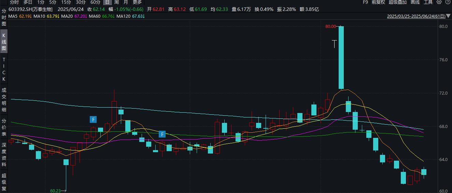Open the 超级复 sidebar tab
This screenshot has height=193, width=452.
pos(4,182)
